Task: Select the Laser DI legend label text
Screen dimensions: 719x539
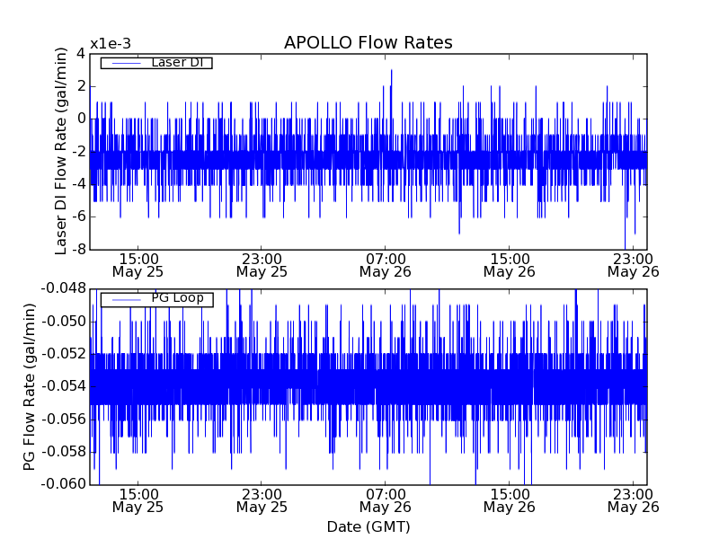Action: tap(176, 62)
